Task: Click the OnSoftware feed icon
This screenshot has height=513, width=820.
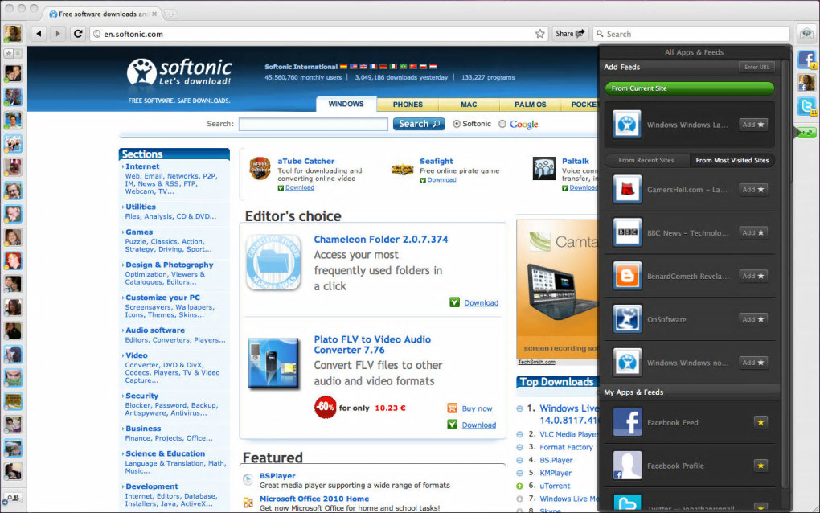Action: pos(627,319)
